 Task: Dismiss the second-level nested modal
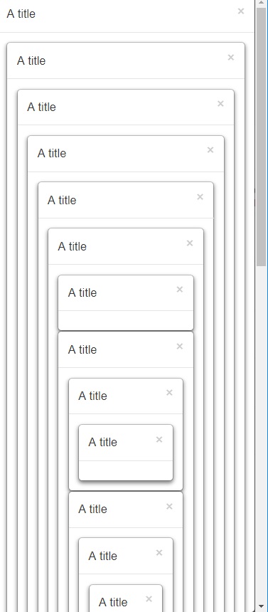[230, 58]
